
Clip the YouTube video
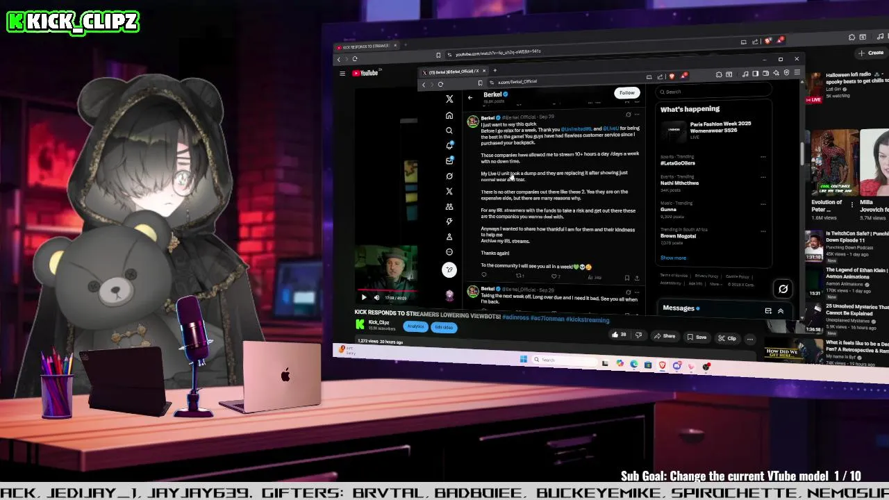(x=727, y=338)
